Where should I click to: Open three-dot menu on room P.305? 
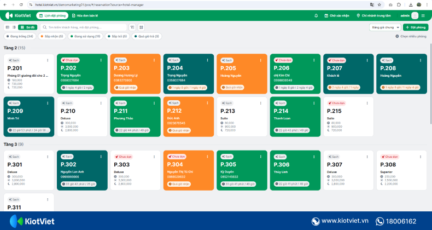pos(261,157)
